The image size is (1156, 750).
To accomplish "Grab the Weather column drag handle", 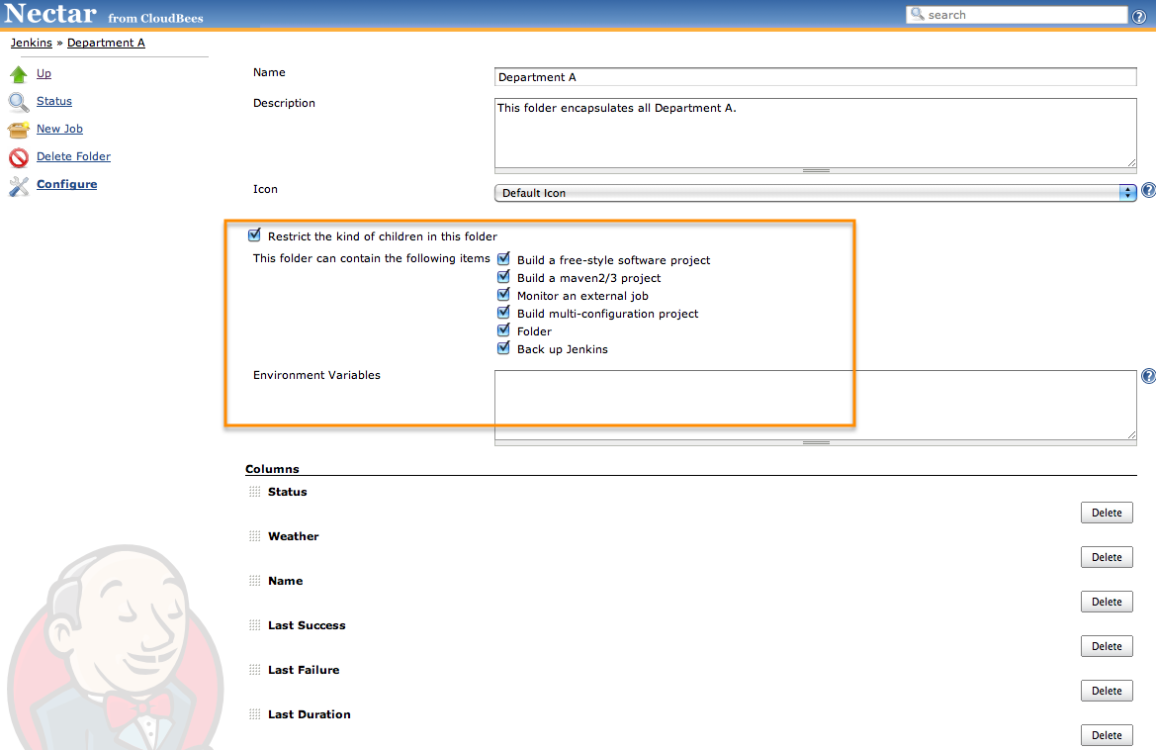I will tap(254, 536).
